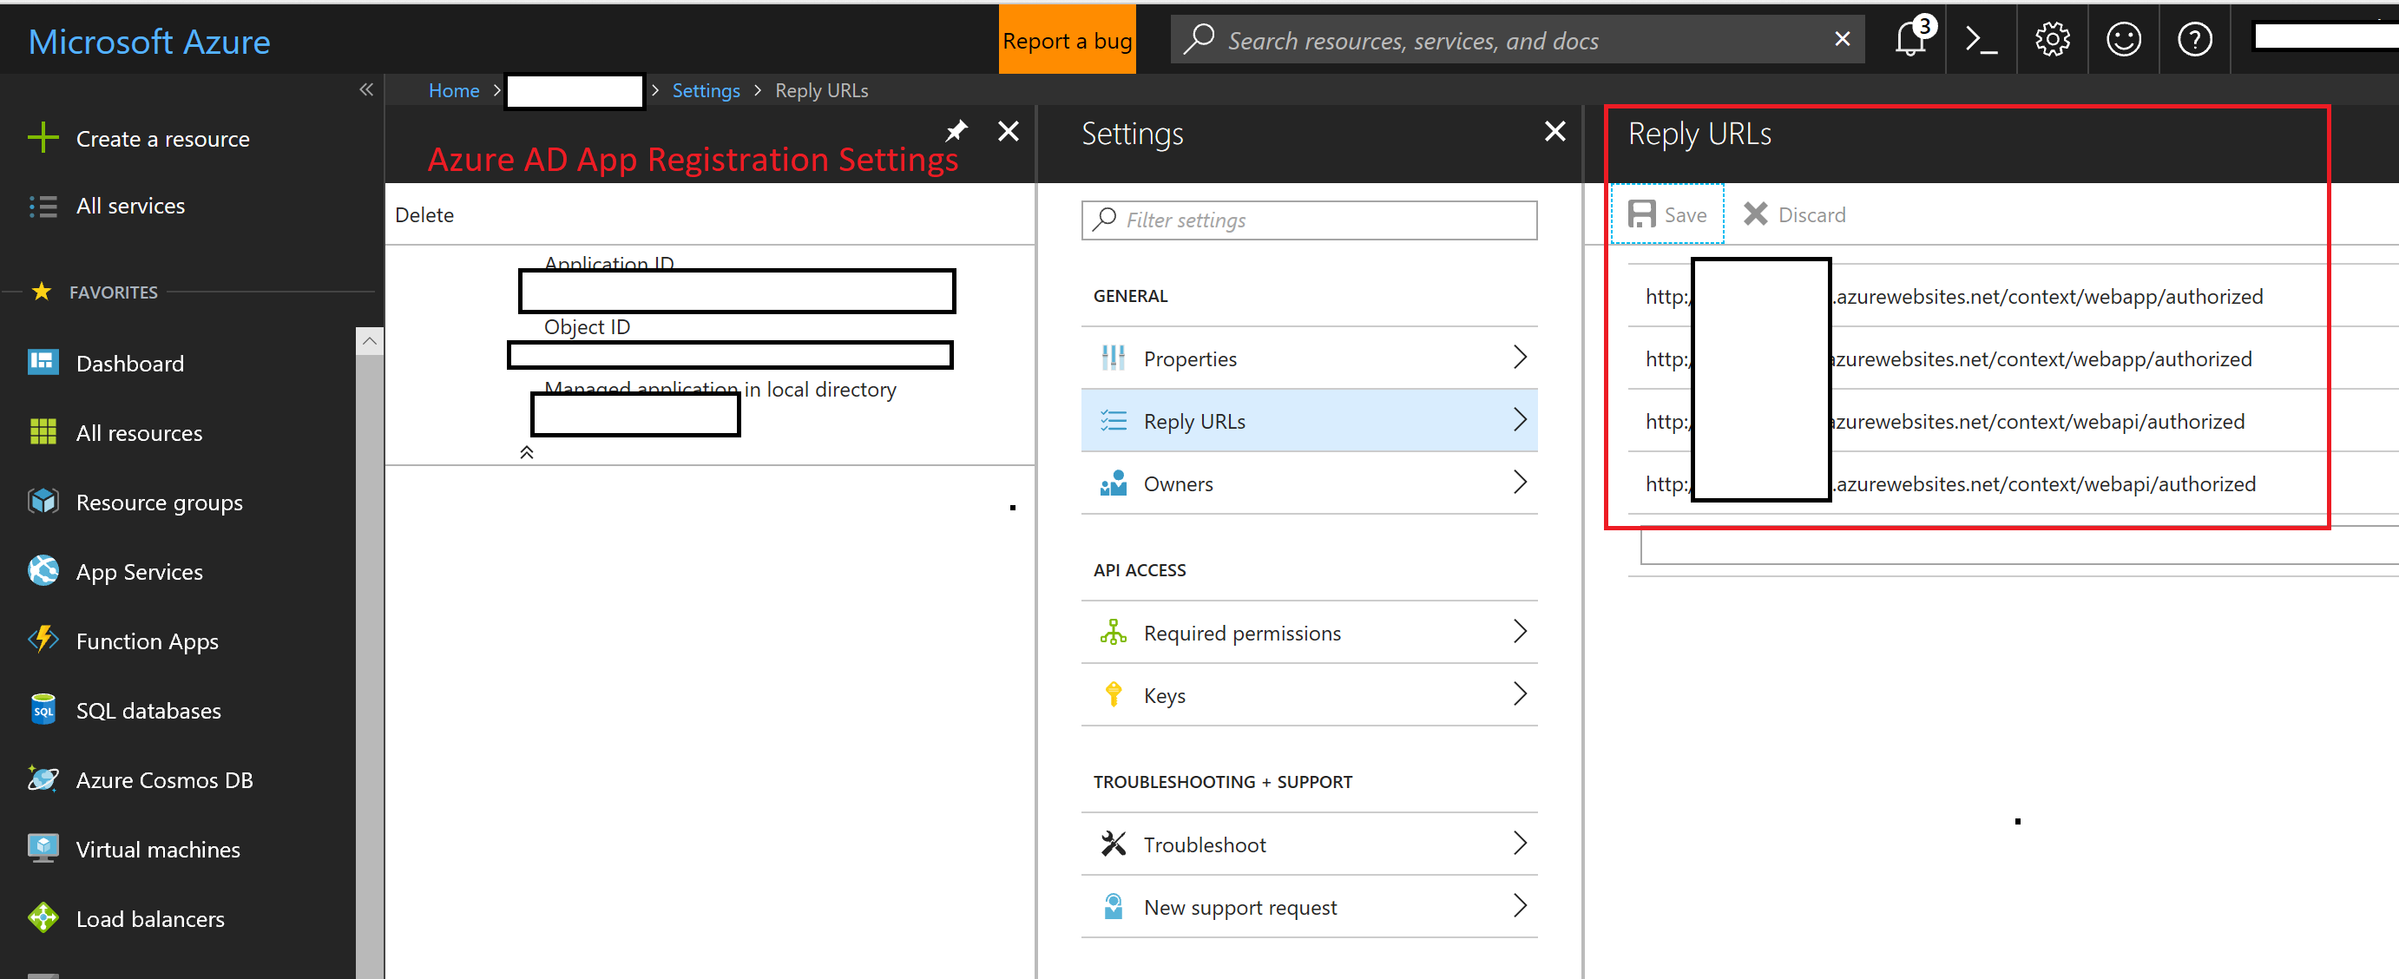Viewport: 2399px width, 979px height.
Task: Pin the app registration blade
Action: click(956, 131)
